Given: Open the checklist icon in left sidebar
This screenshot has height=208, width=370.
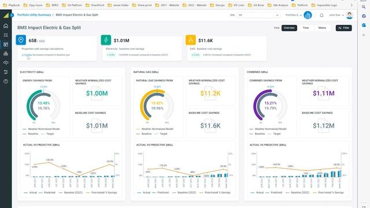Looking at the screenshot, I should click(6, 35).
